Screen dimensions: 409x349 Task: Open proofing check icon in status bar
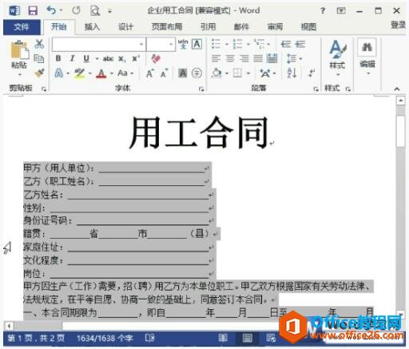point(149,338)
